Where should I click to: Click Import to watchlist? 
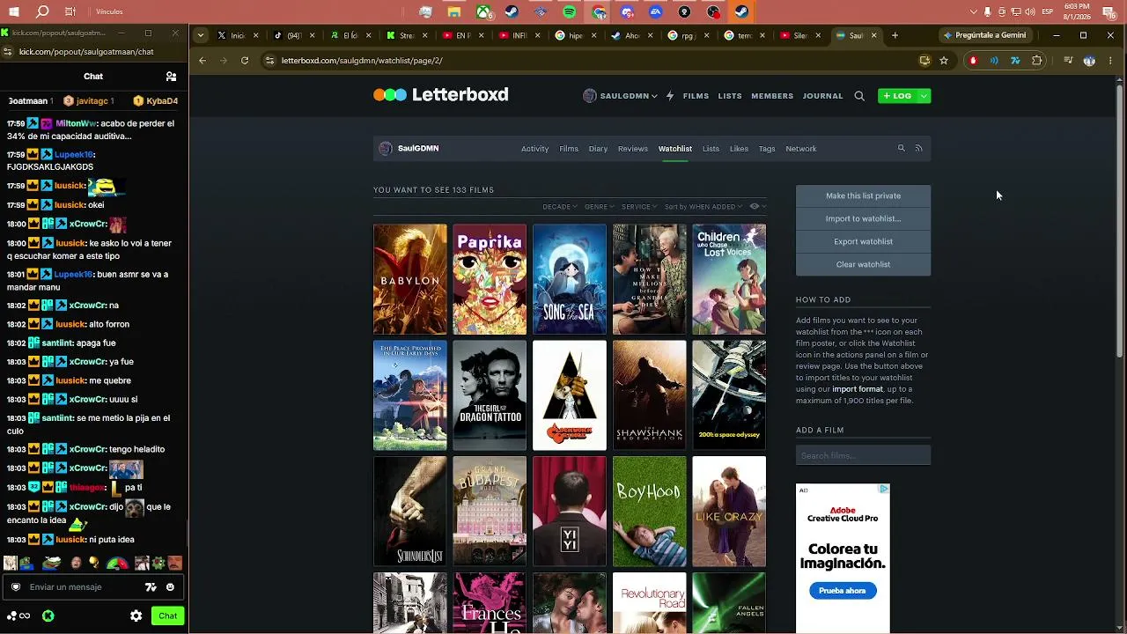pos(863,218)
